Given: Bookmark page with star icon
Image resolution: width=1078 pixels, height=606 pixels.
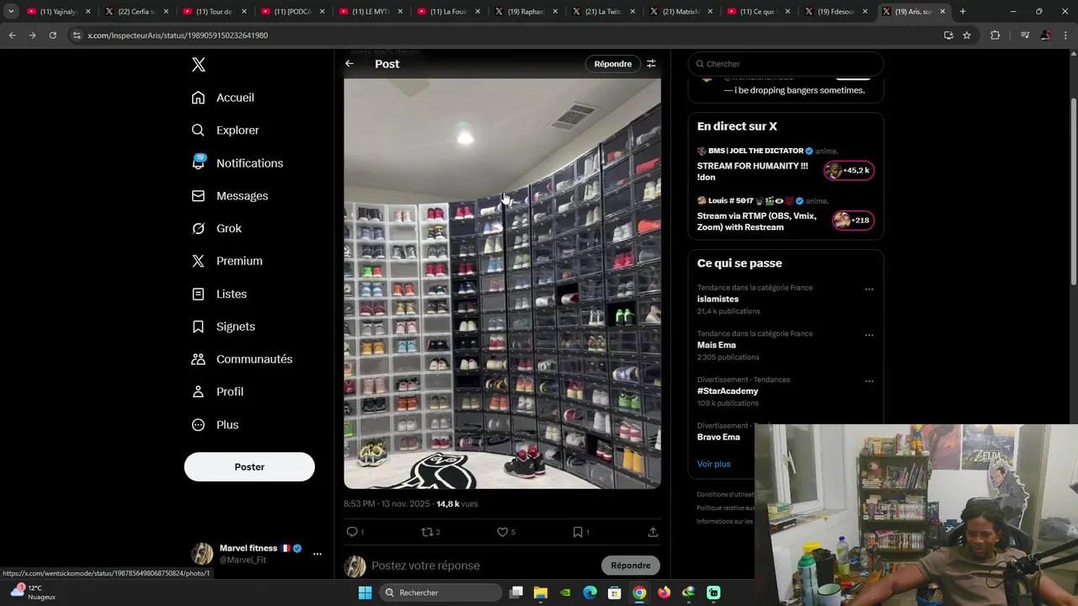Looking at the screenshot, I should point(967,35).
